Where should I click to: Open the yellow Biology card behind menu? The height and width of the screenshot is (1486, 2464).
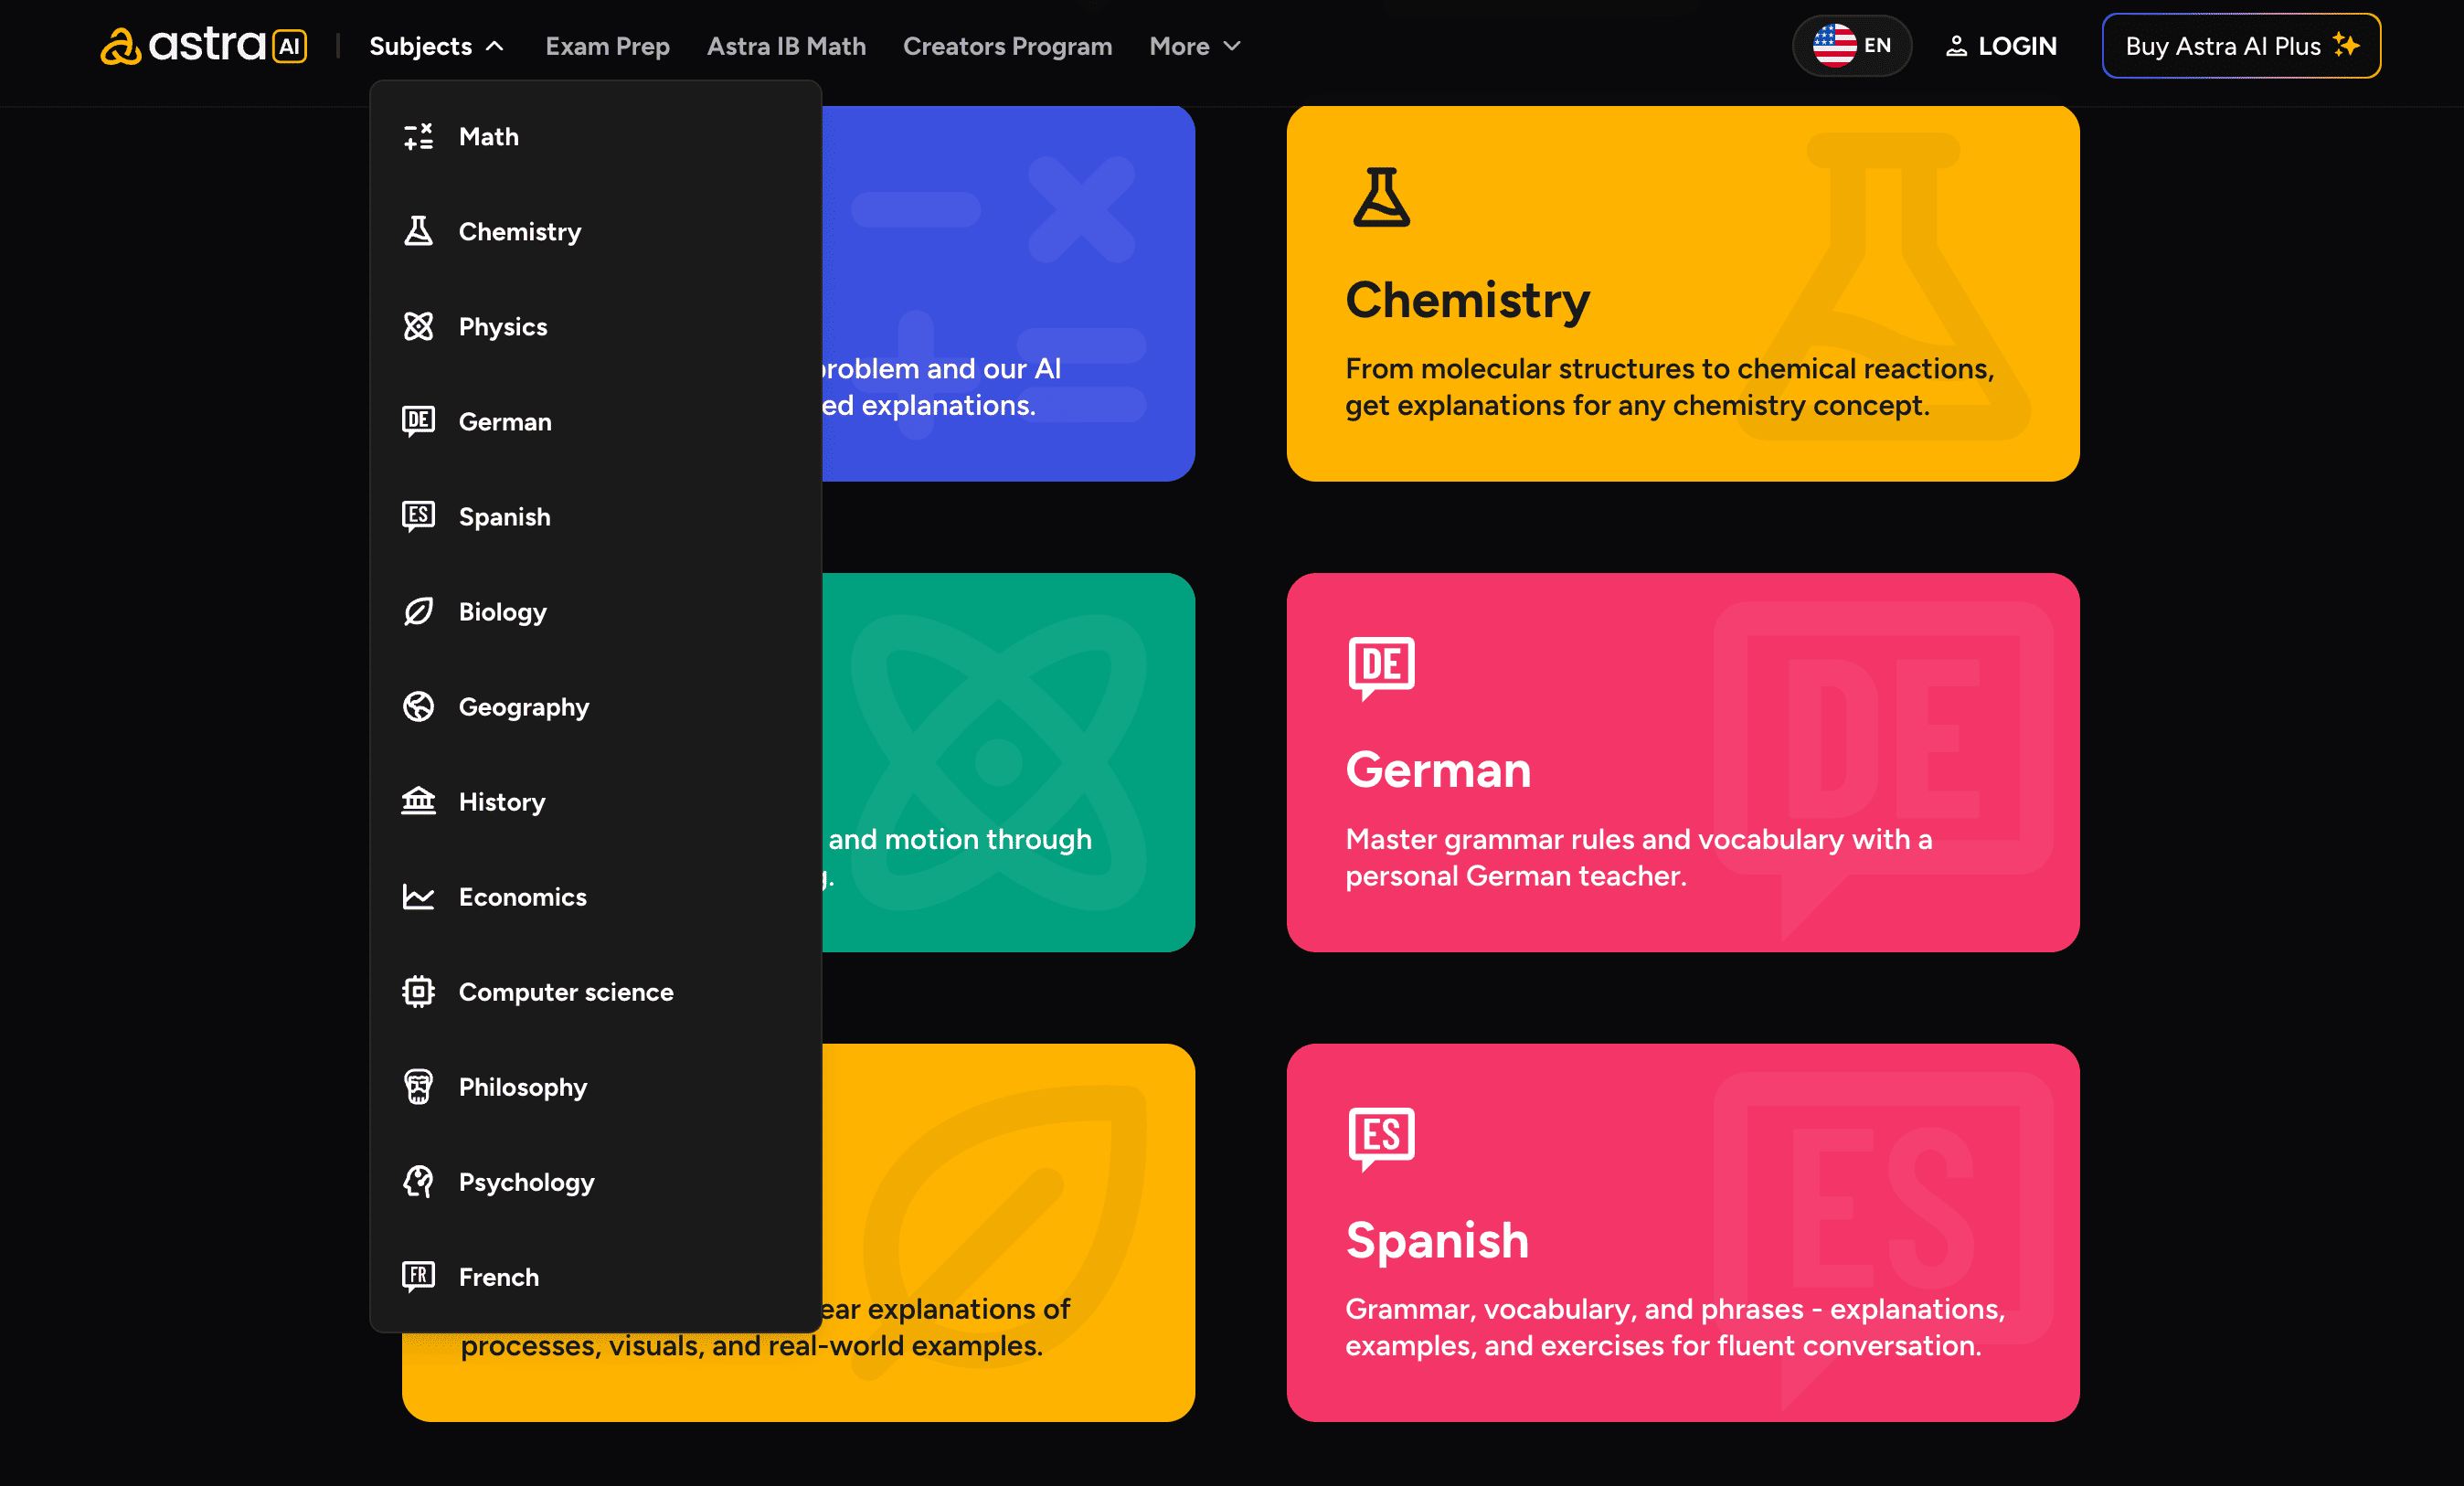1008,1232
